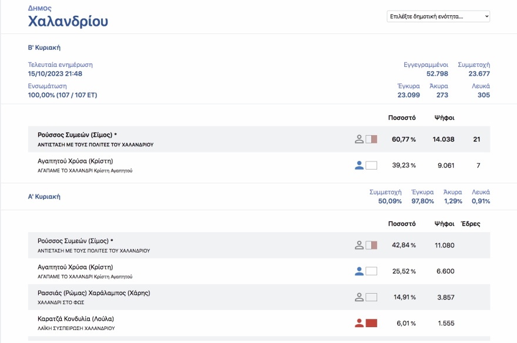
Task: Click the 'ΧΑΛΑΝΔΡΙ ΣΤΟ ΦΩΣ' party name
Action: 62,302
